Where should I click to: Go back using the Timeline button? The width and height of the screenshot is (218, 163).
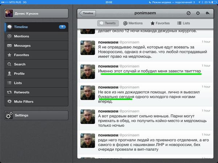[87, 13]
